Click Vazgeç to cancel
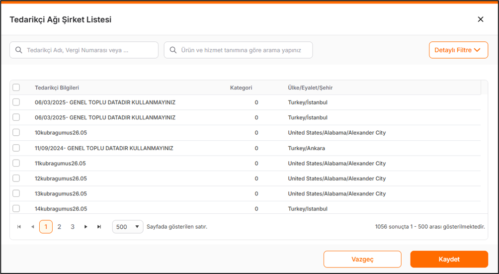 click(x=362, y=259)
